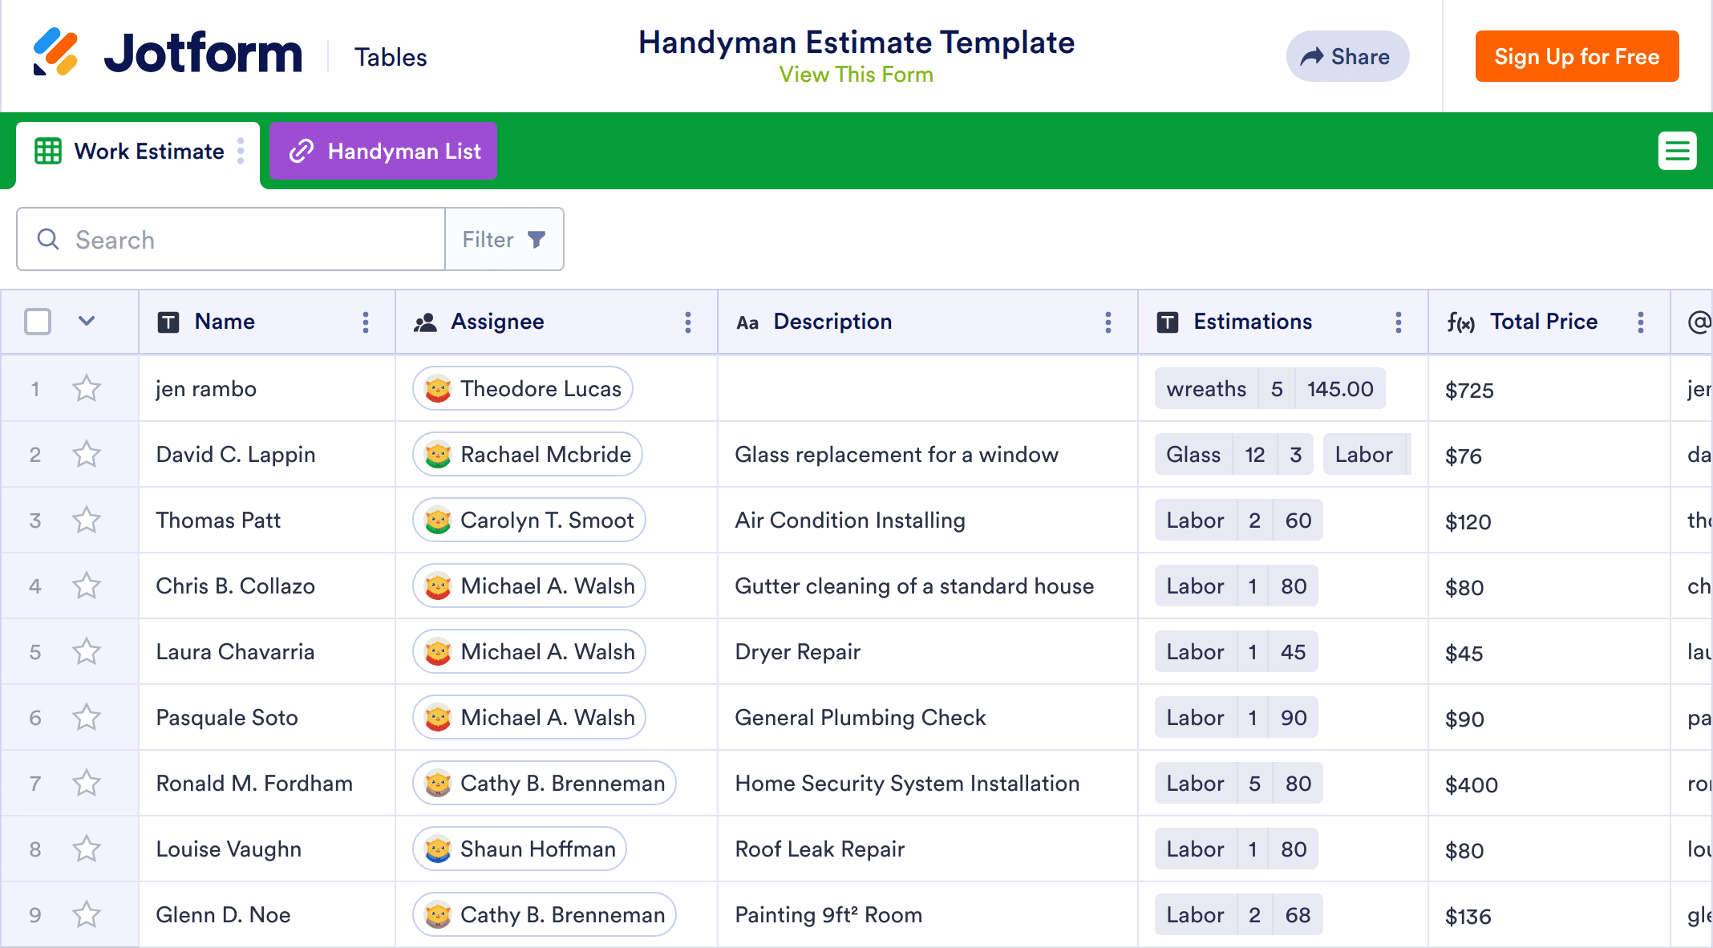Click the Jotform logo icon
1713x948 pixels.
pos(55,52)
